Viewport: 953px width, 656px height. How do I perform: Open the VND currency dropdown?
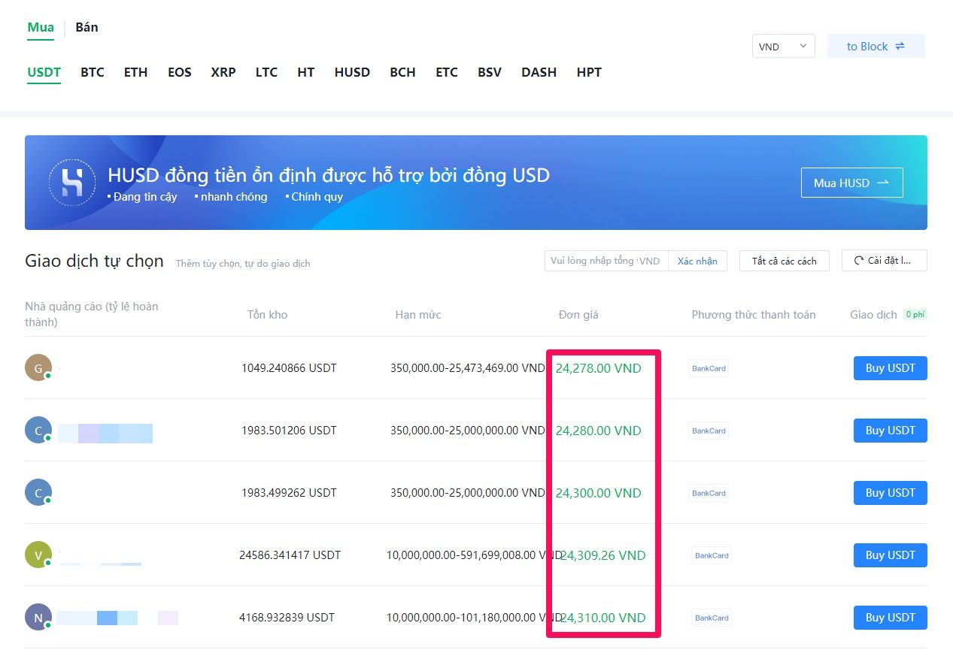pos(783,47)
